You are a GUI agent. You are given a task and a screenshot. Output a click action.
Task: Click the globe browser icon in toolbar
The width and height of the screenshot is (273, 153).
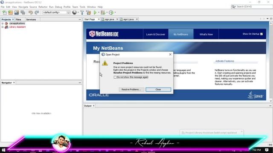pos(74,12)
